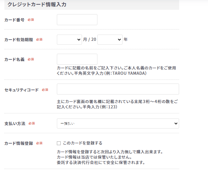208x180 pixels.
Task: Click the セキュリティコード field label
Action: 21,90
